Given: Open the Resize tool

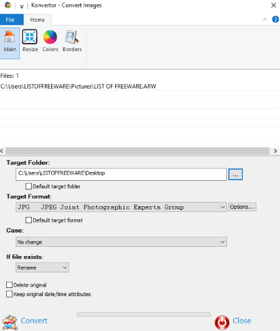Looking at the screenshot, I should (30, 41).
